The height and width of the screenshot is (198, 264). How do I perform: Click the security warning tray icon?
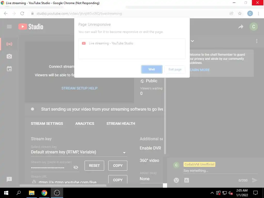(218, 193)
